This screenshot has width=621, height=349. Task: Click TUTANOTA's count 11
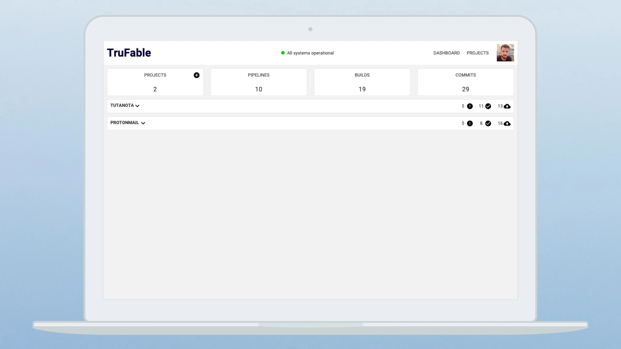pos(481,106)
